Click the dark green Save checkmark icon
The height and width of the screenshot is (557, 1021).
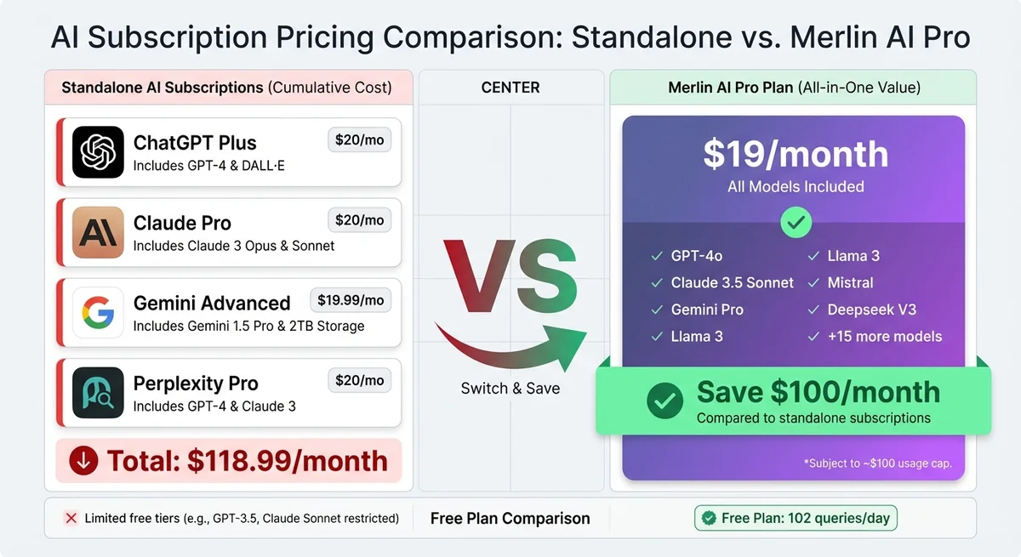(665, 401)
